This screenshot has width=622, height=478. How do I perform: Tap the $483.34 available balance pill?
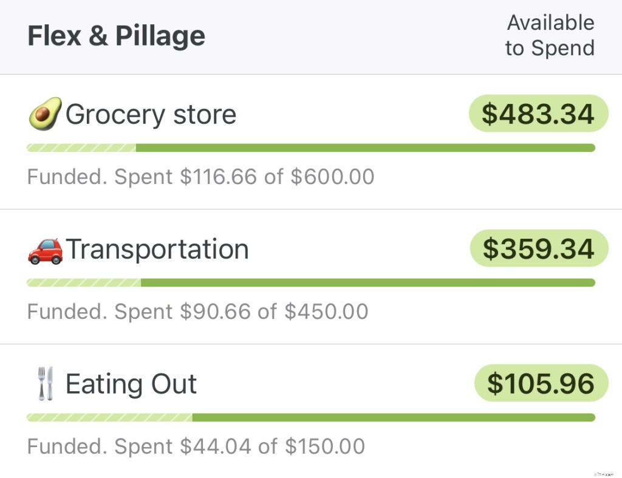point(538,114)
